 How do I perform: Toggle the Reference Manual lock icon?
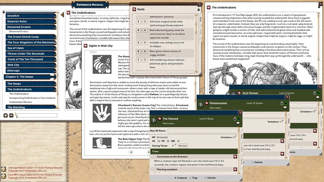4,12
